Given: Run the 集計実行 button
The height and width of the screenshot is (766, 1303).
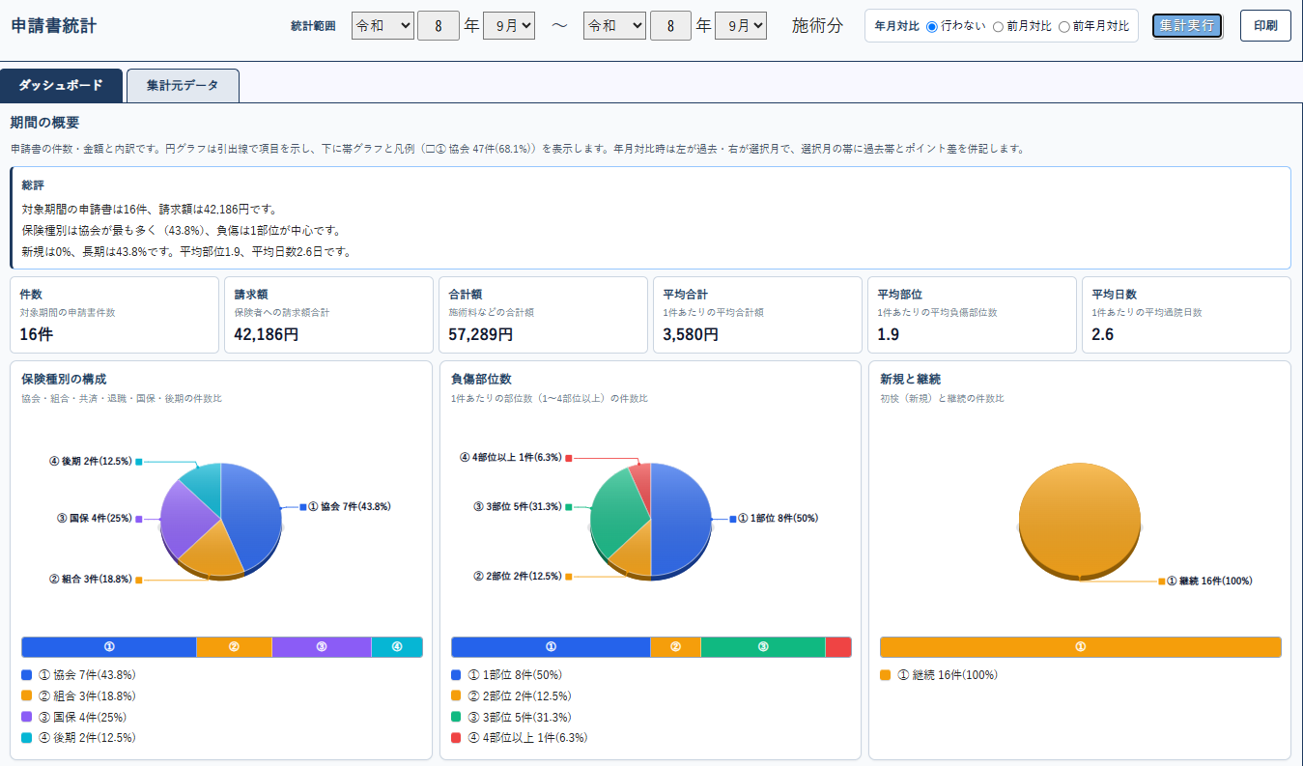Looking at the screenshot, I should tap(1187, 25).
